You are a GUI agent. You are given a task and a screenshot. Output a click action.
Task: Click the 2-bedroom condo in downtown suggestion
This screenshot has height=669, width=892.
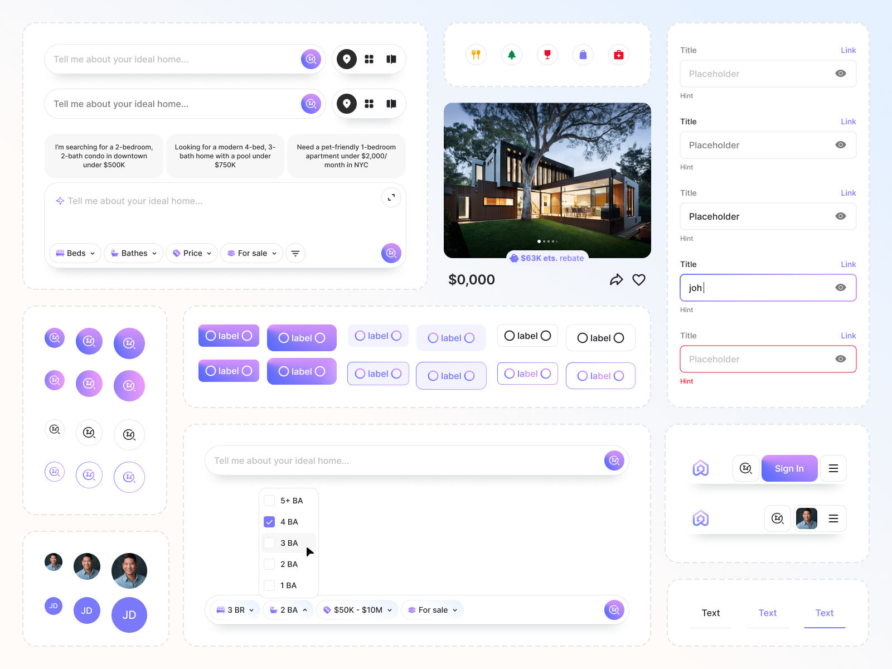[x=104, y=156]
